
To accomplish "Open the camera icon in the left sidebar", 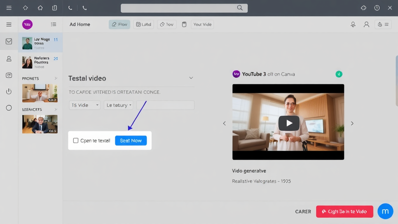I will [9, 75].
